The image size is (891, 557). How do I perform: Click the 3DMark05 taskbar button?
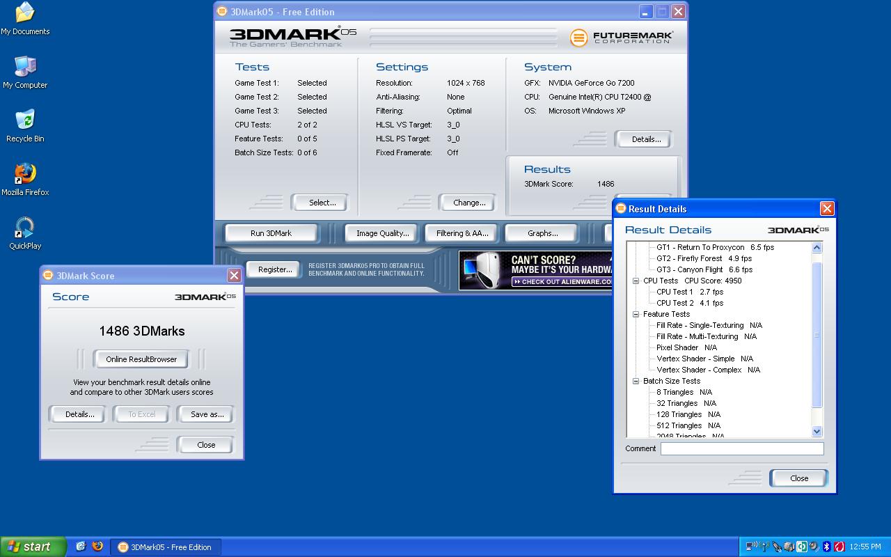pos(166,547)
